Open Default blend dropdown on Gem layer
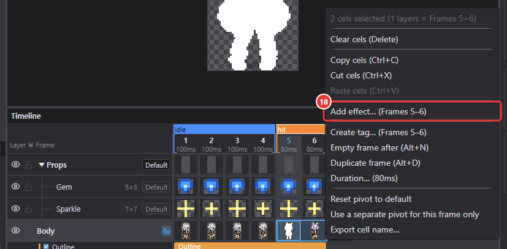Screen dimensions: 507x249 pos(156,187)
